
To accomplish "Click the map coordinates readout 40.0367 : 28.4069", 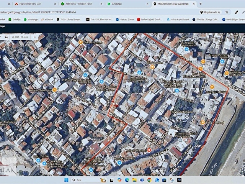I will [x=20, y=37].
